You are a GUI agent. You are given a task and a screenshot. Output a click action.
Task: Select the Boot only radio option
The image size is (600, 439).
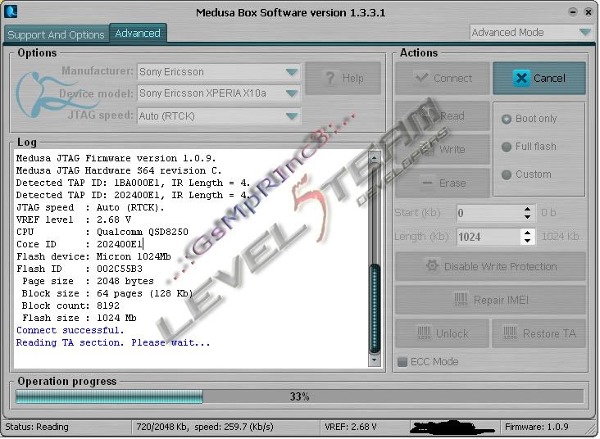coord(507,119)
